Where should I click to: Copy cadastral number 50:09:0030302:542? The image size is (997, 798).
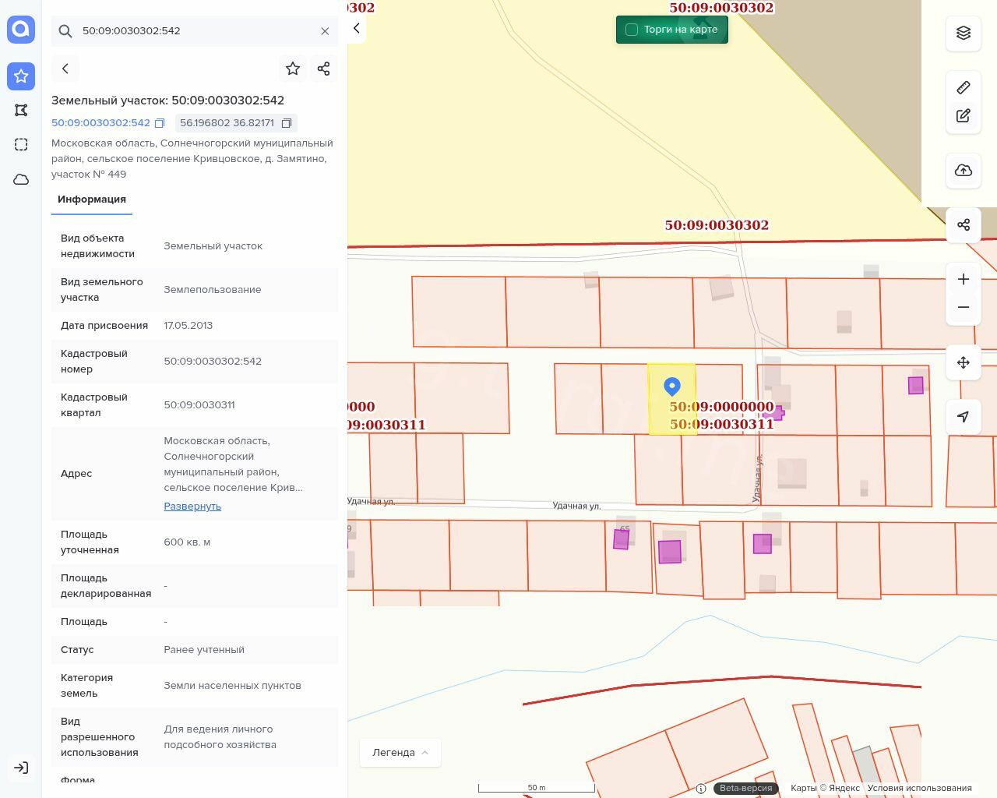(160, 123)
